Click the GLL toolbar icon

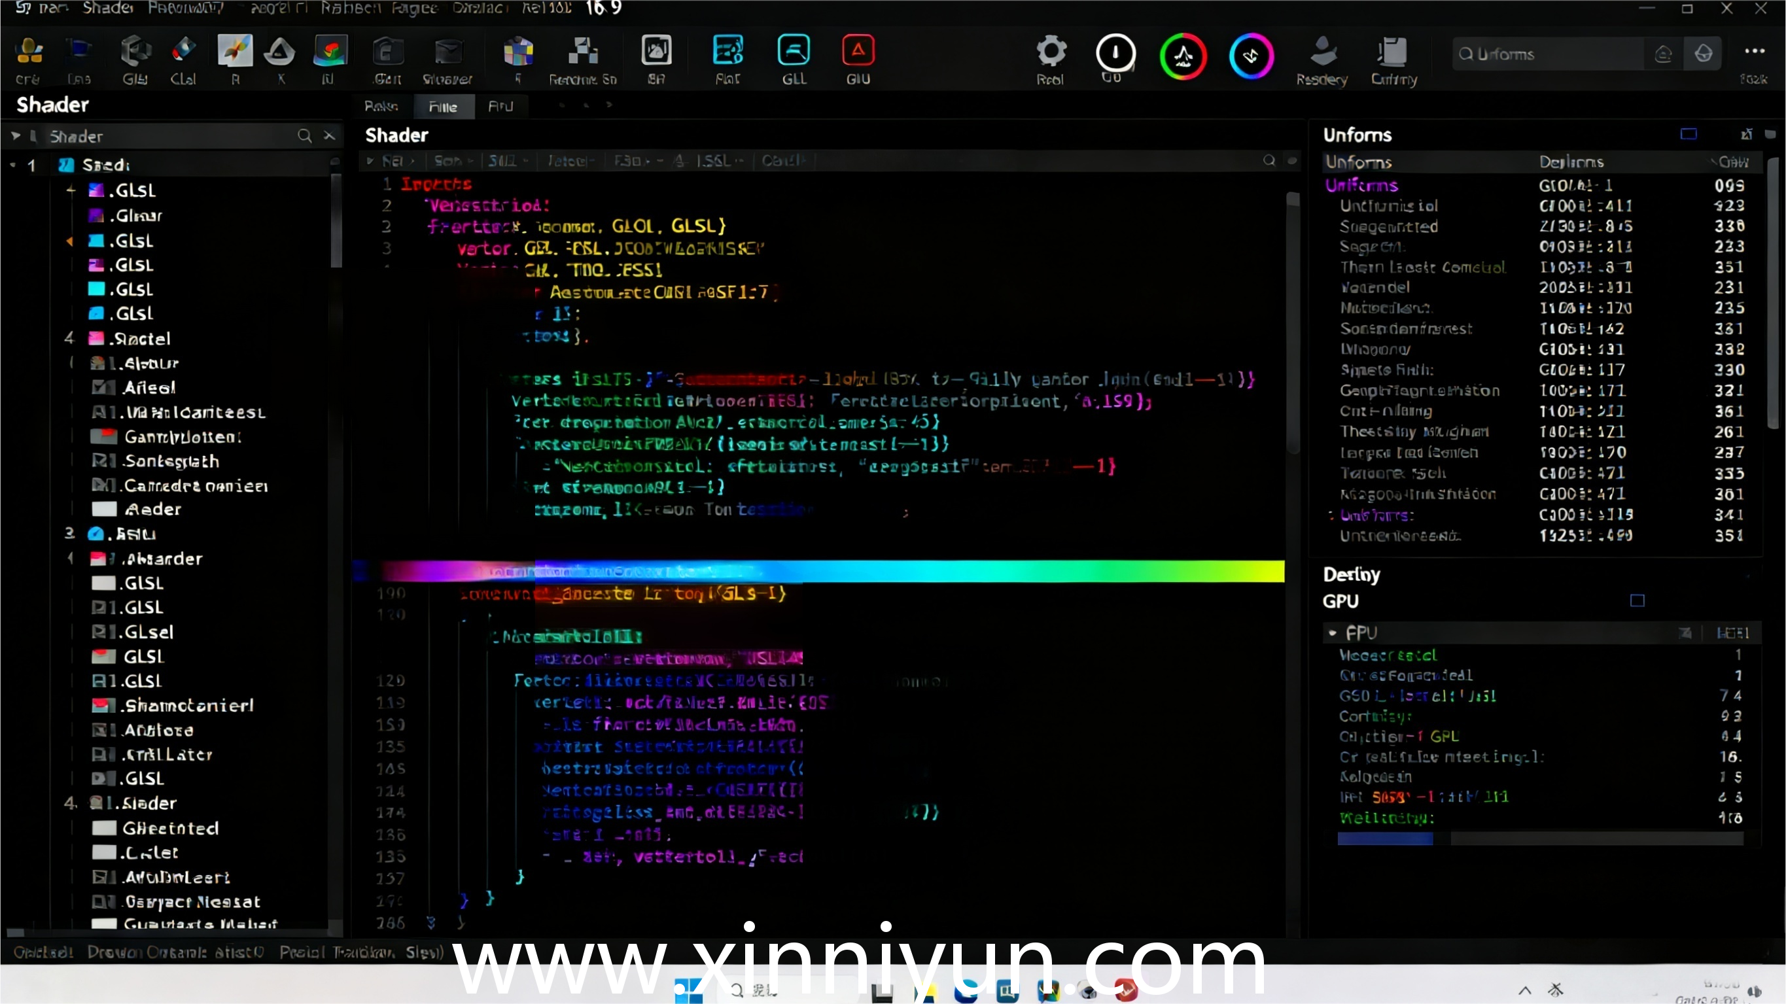(x=794, y=51)
